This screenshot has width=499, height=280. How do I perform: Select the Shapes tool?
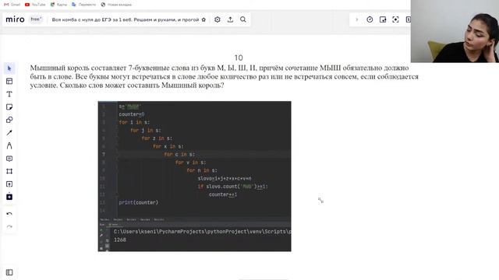click(9, 120)
